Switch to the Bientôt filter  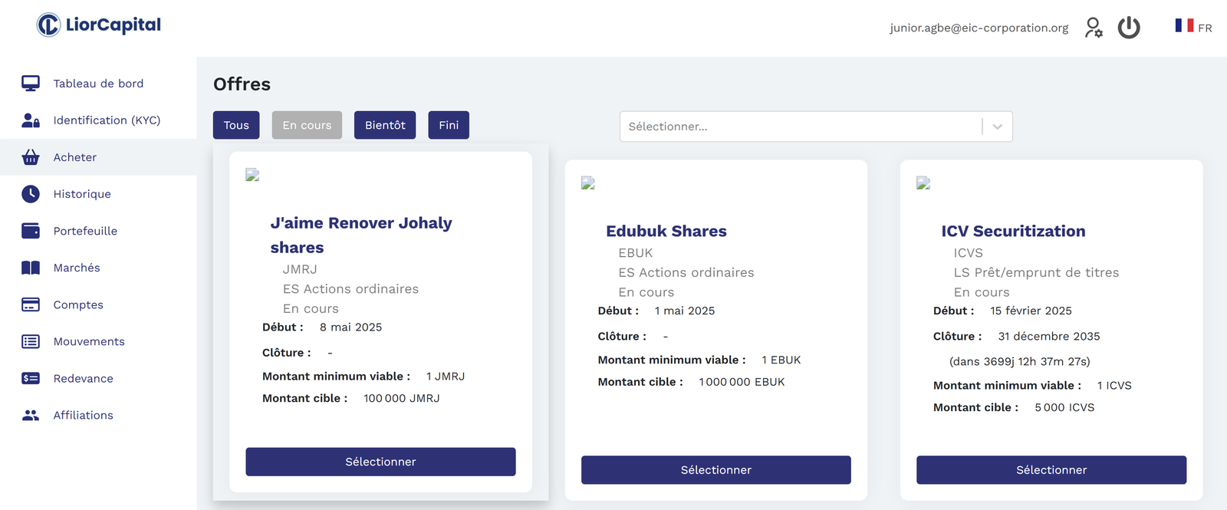pyautogui.click(x=385, y=125)
